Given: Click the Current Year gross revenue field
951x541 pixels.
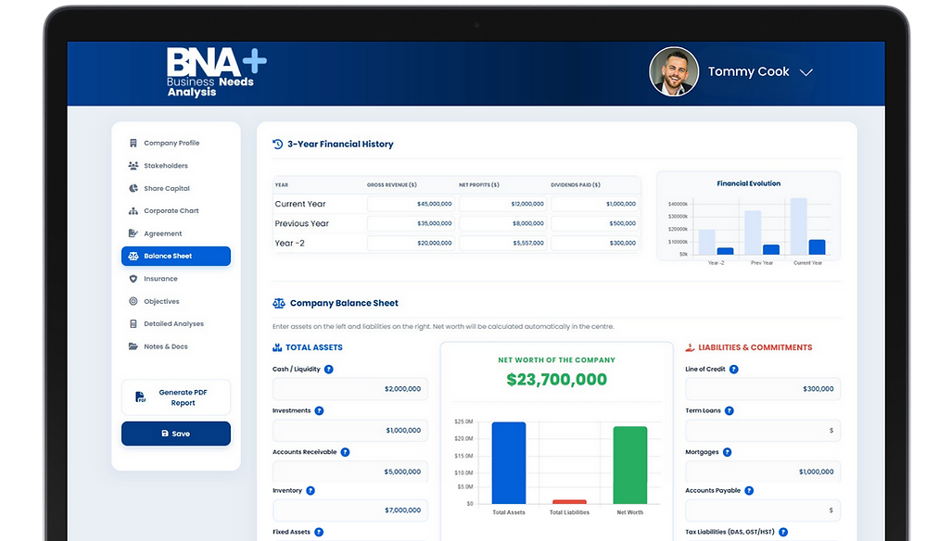Looking at the screenshot, I should tap(411, 204).
